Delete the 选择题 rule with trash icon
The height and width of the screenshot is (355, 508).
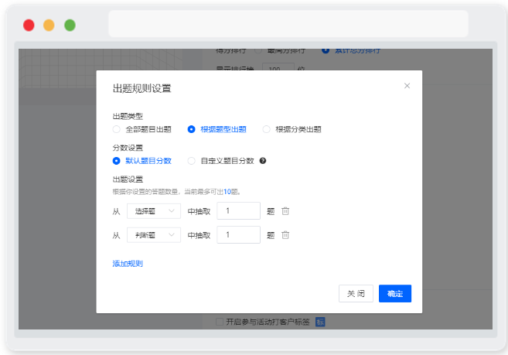click(285, 211)
